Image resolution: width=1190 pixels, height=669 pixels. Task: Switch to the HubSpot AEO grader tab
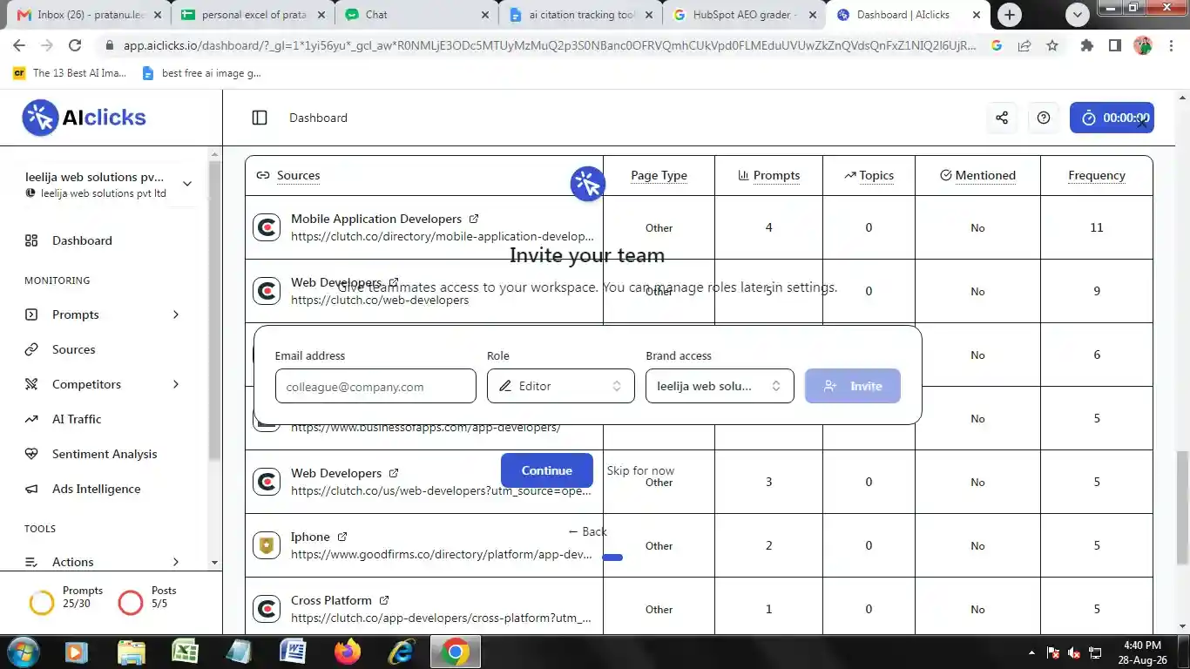pos(744,15)
